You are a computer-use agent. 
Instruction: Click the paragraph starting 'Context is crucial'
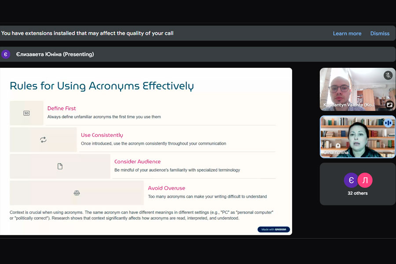(x=141, y=215)
